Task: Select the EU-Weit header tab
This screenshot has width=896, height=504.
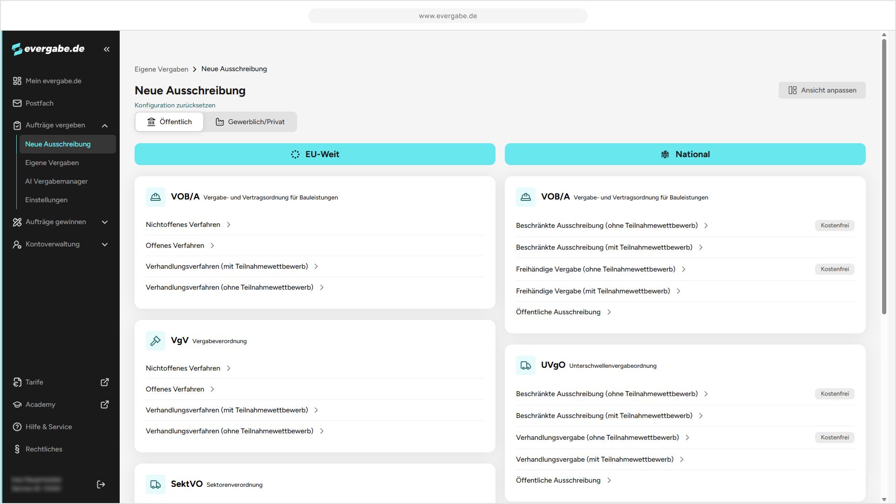Action: (x=315, y=154)
